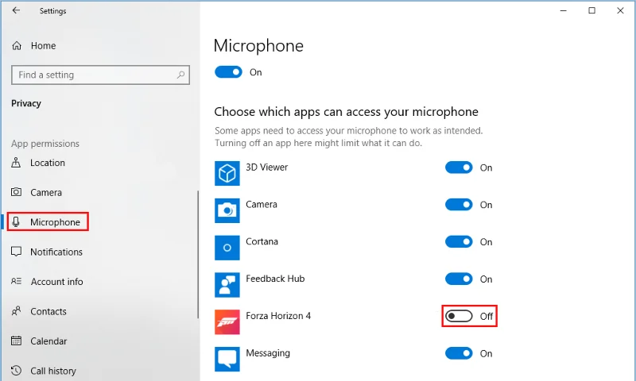Click the Home house icon

point(17,46)
